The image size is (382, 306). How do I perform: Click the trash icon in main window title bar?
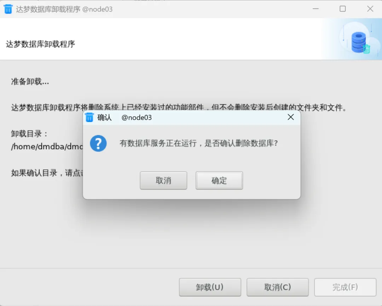click(8, 9)
